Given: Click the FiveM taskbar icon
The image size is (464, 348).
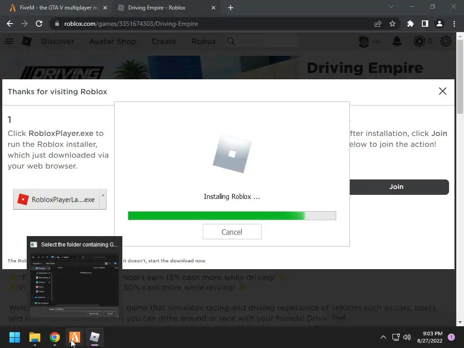Looking at the screenshot, I should coord(75,337).
